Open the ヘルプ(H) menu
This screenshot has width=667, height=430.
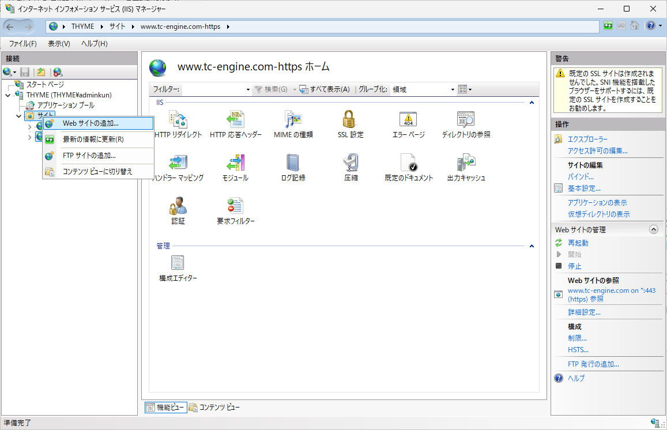point(94,44)
